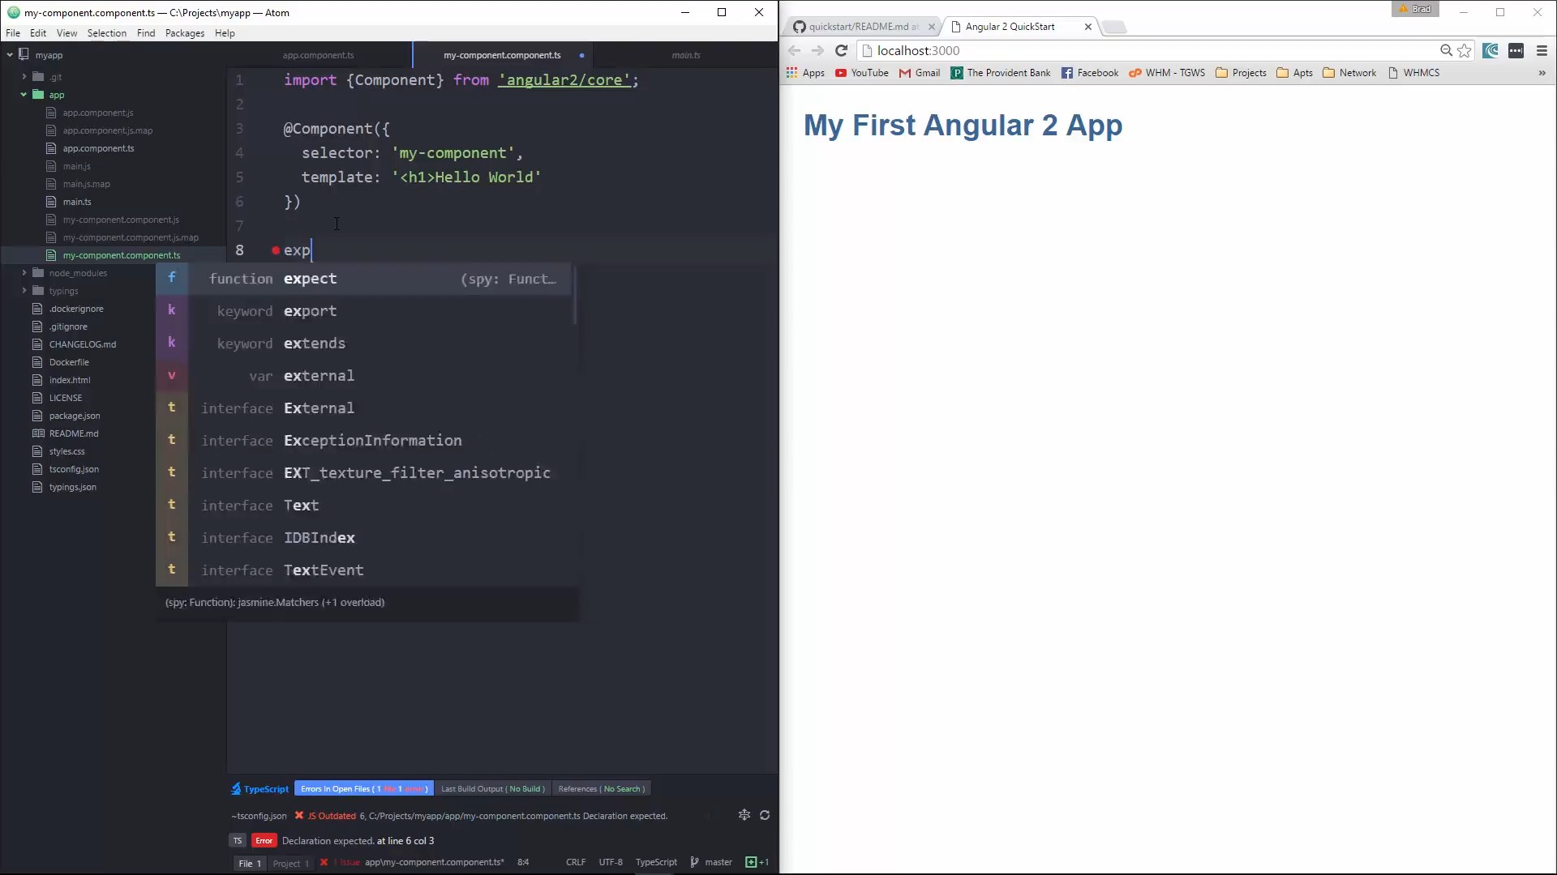Collapse the app folder
The height and width of the screenshot is (875, 1557).
[x=24, y=95]
